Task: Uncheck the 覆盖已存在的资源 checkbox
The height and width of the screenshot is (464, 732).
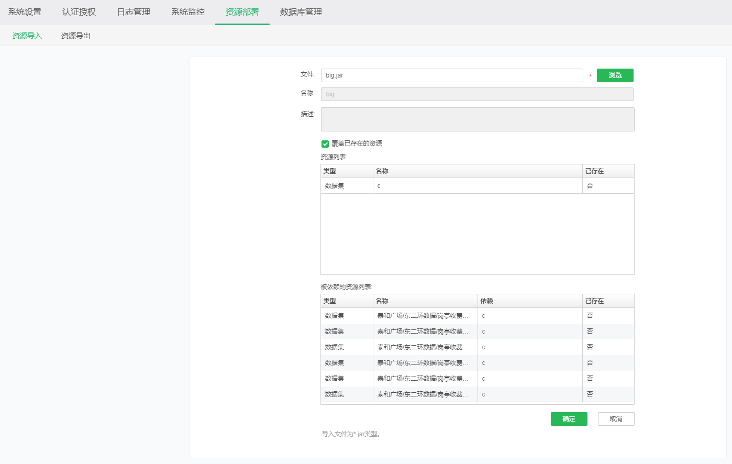Action: (325, 143)
